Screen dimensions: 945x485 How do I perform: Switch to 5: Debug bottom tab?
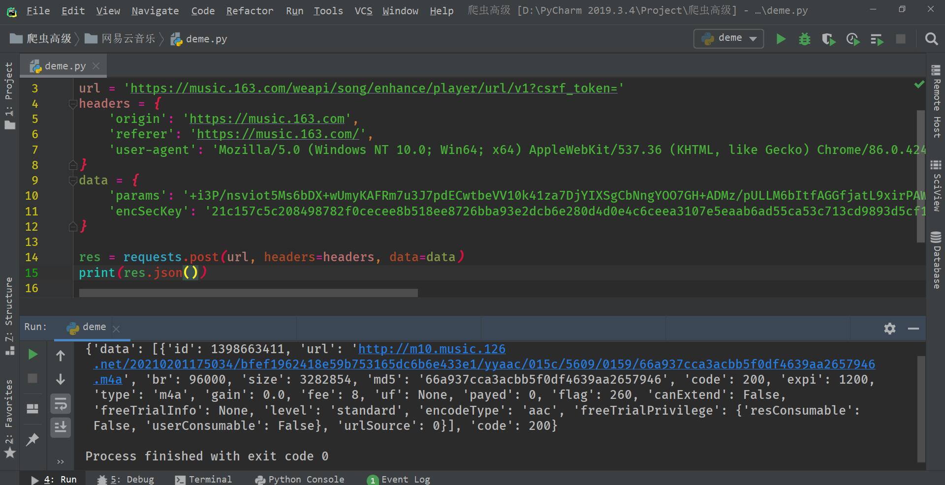tap(126, 479)
